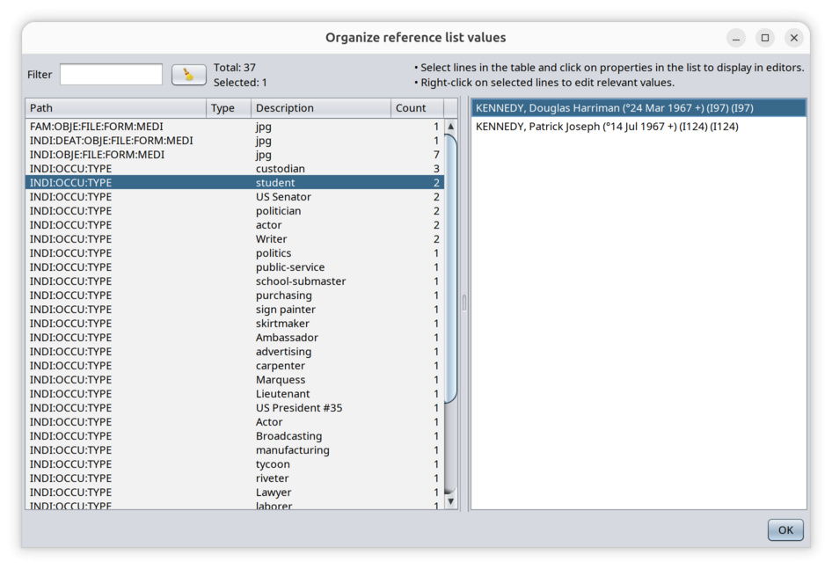Select the Lawyer row
Screen dimensions: 832x569
coord(235,492)
